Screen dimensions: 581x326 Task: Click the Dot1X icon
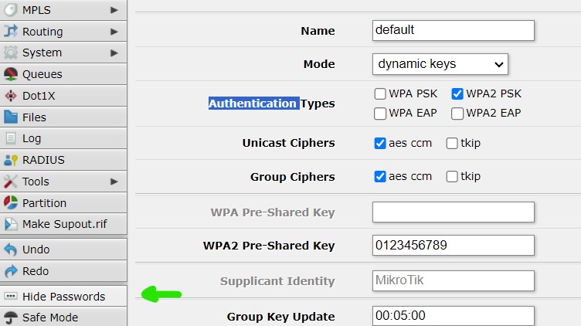pyautogui.click(x=11, y=96)
